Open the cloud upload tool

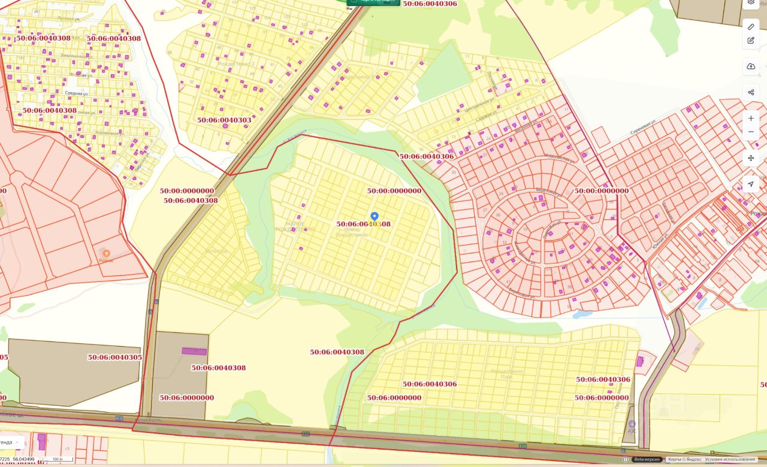point(751,66)
